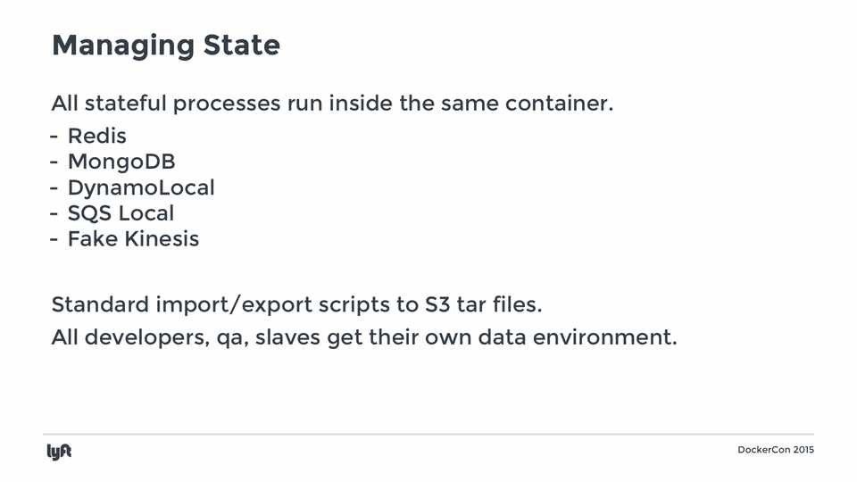Click the word S3 in the scripts line

pyautogui.click(x=436, y=305)
